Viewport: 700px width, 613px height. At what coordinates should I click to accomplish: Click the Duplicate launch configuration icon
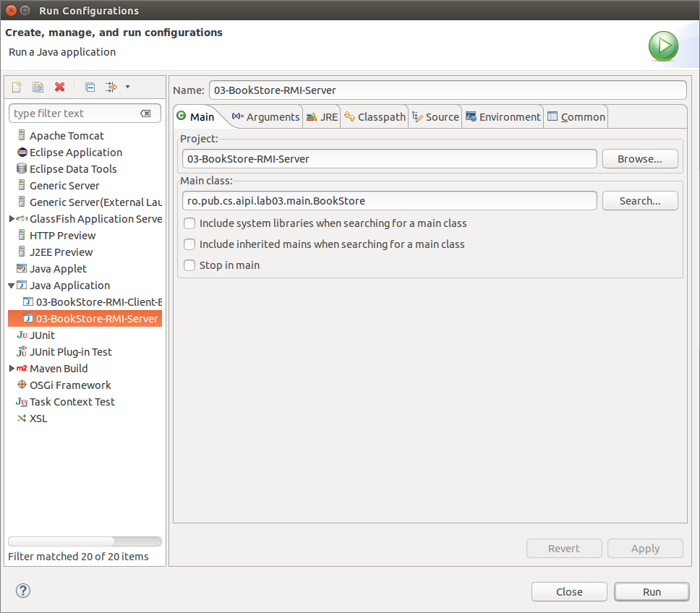point(38,87)
